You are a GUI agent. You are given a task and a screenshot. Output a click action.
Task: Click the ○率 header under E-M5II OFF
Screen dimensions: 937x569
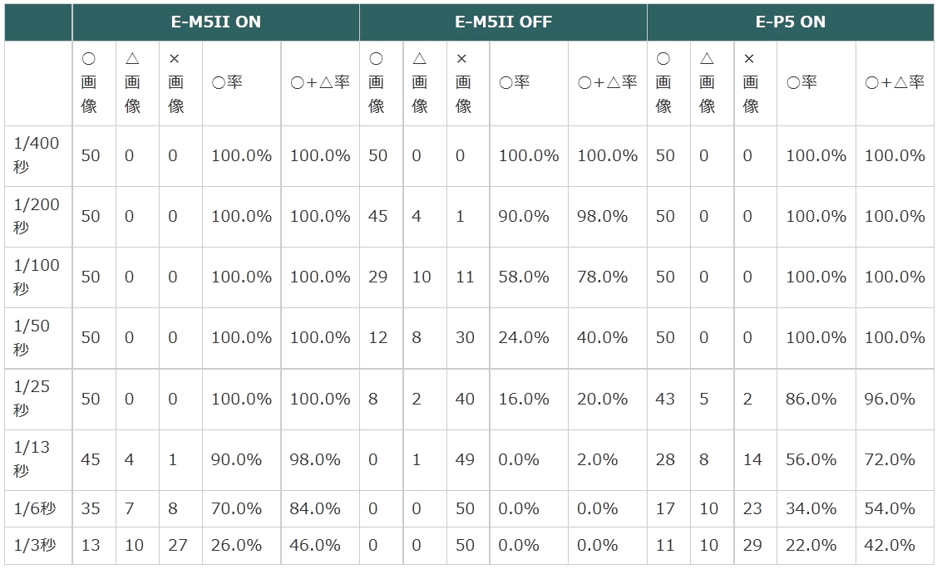[515, 82]
